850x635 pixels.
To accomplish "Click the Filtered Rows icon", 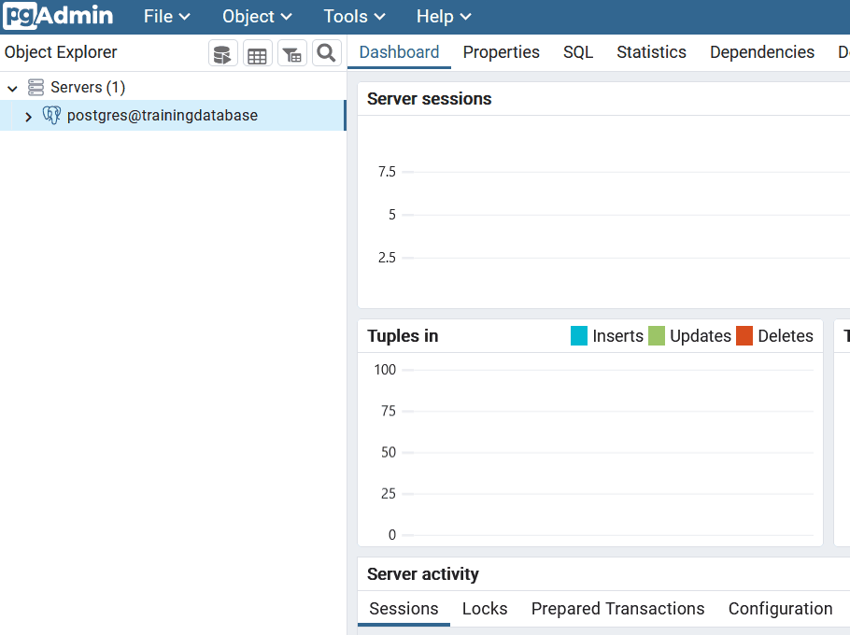I will click(291, 54).
